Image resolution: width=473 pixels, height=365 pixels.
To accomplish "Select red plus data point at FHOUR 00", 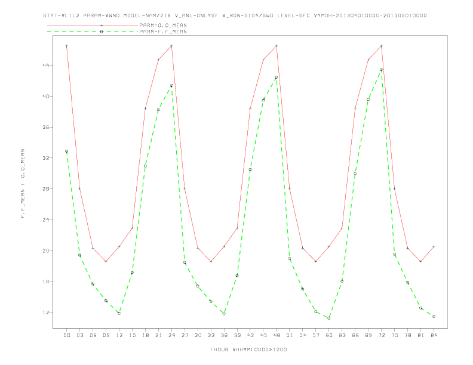I will [x=67, y=46].
